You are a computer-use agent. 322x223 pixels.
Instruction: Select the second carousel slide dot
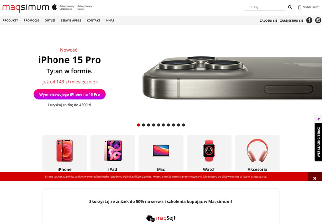tap(143, 125)
